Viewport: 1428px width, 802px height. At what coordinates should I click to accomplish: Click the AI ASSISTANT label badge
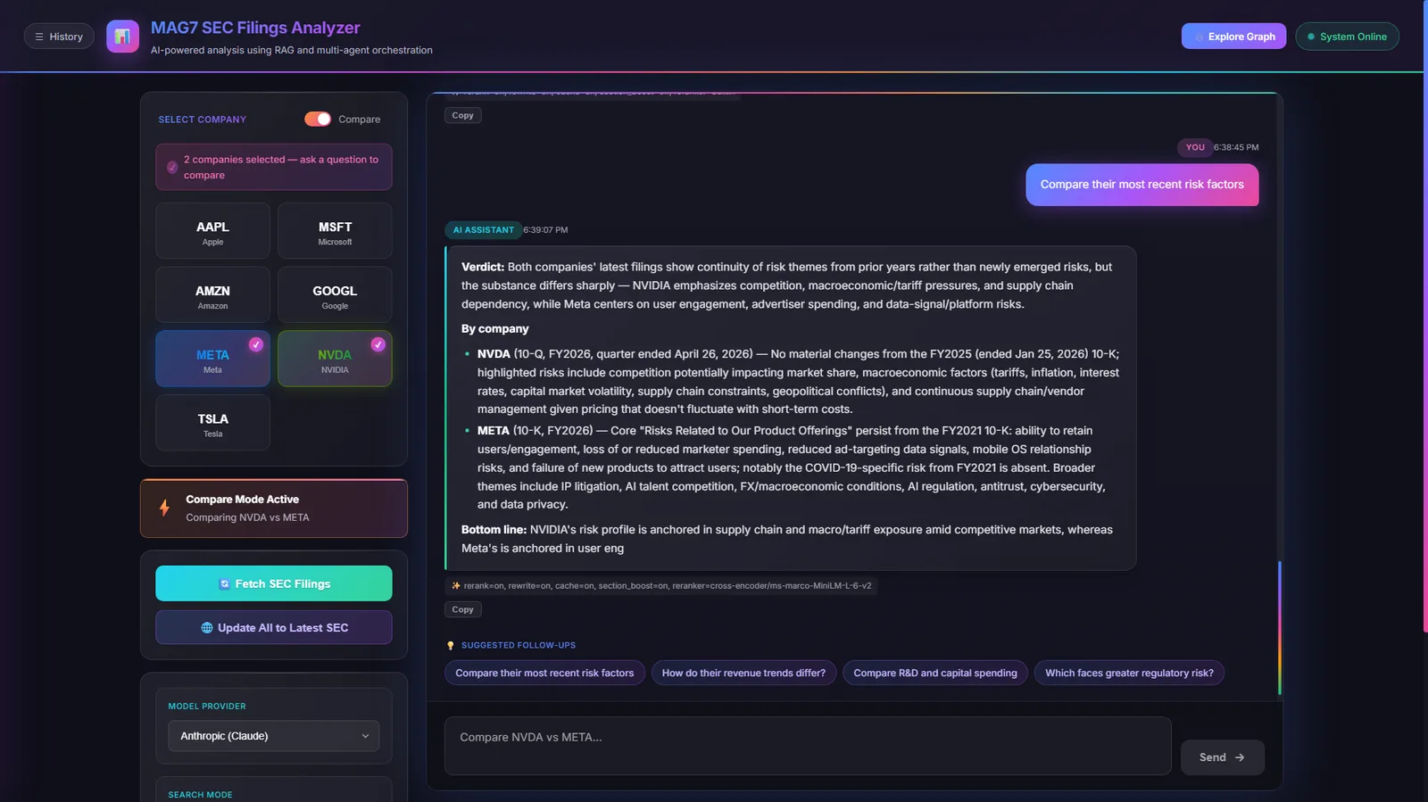pyautogui.click(x=483, y=230)
